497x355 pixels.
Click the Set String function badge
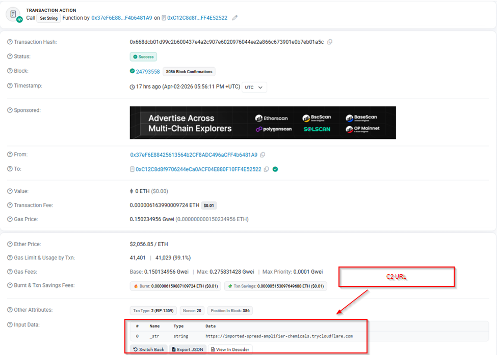click(49, 18)
